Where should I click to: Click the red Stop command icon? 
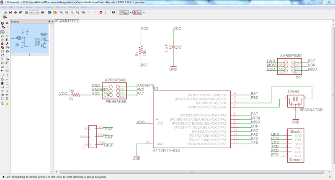pyautogui.click(x=101, y=13)
